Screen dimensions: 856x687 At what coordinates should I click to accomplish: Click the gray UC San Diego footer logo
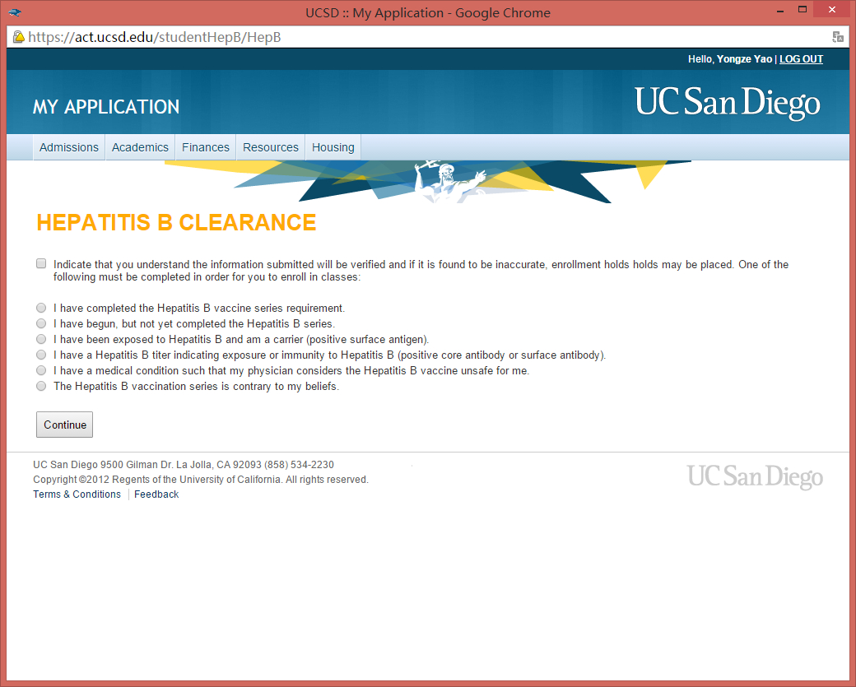[x=755, y=477]
